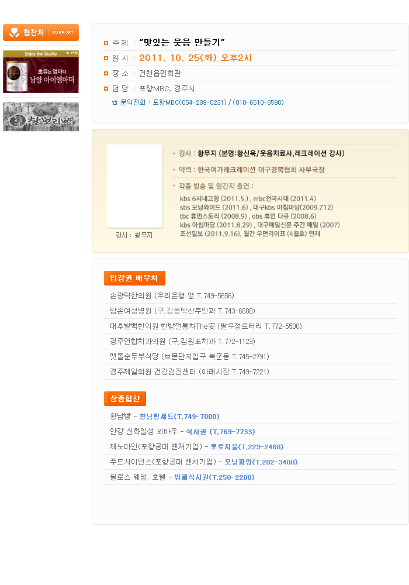This screenshot has width=409, height=585.
Task: Click the orange bullet next to 일시
Action: click(106, 58)
